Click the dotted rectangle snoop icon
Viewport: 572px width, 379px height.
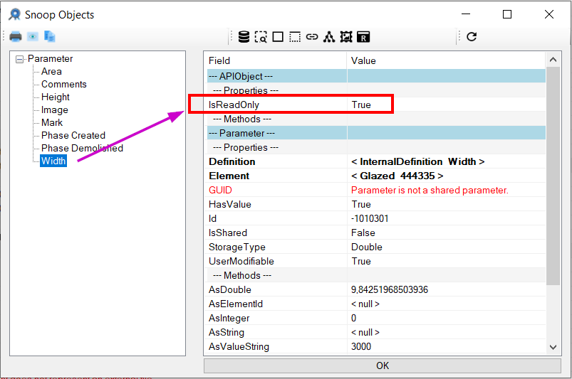coord(295,37)
